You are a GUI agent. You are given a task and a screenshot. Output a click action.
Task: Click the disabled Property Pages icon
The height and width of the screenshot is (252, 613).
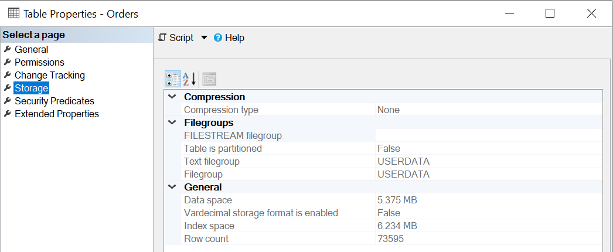(x=209, y=79)
